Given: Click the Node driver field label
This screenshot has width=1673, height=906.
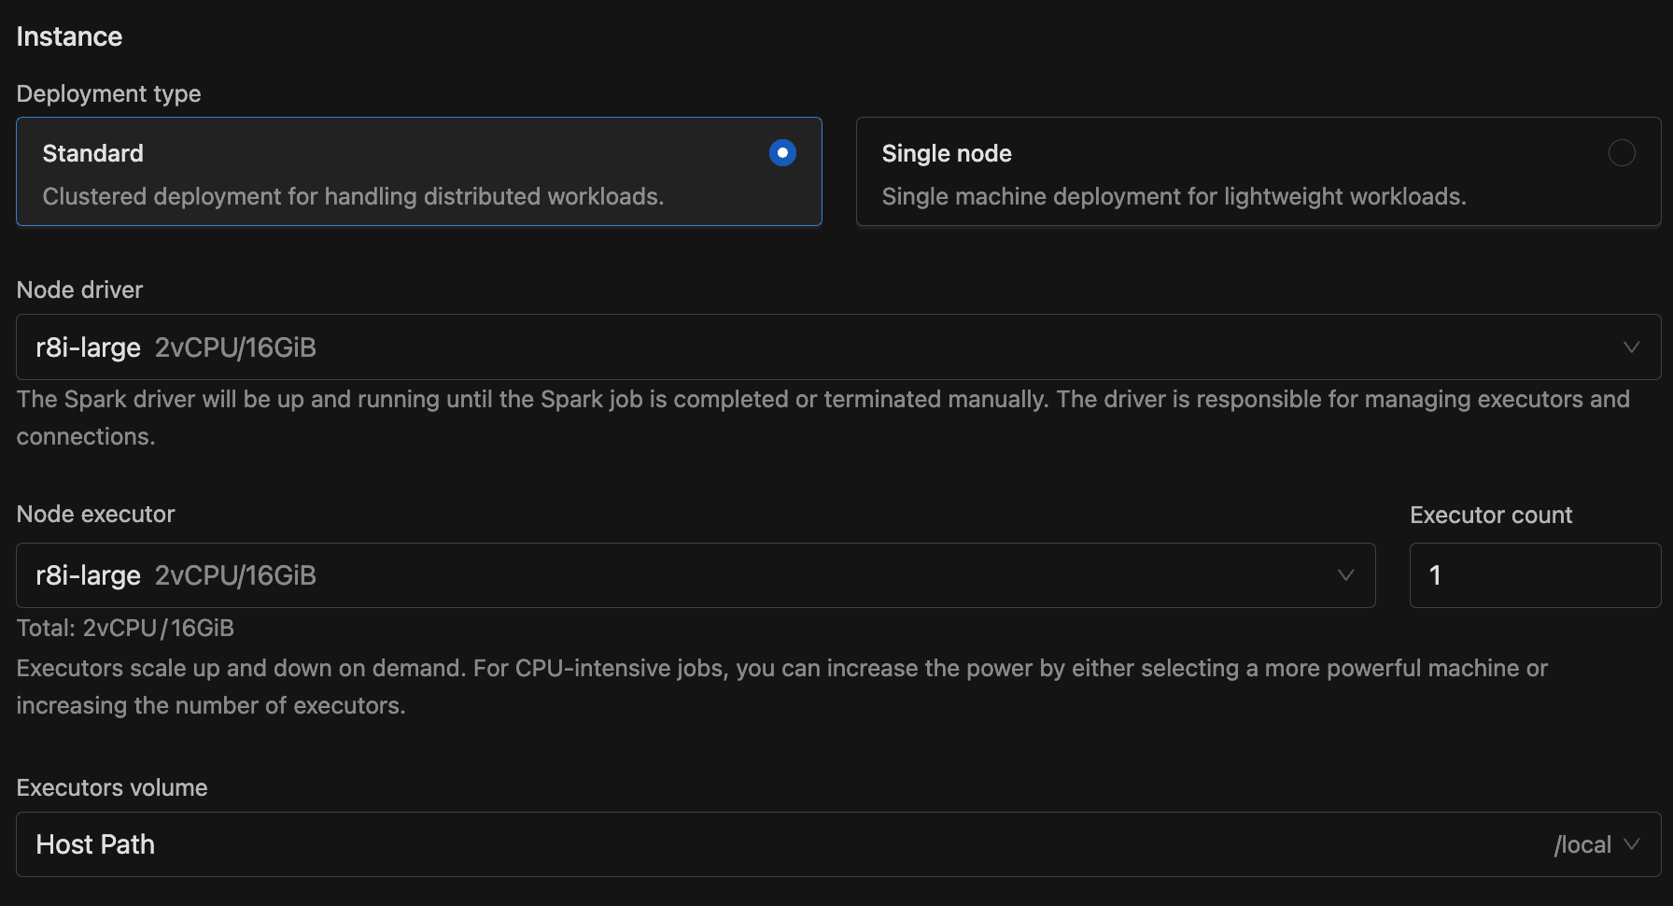Looking at the screenshot, I should click(79, 290).
